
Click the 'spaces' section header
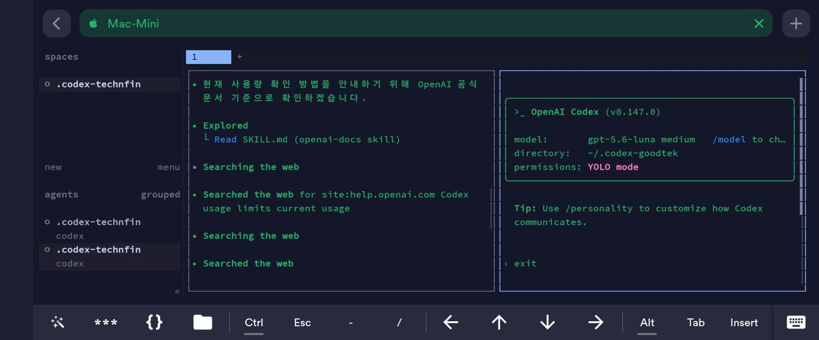pyautogui.click(x=61, y=57)
